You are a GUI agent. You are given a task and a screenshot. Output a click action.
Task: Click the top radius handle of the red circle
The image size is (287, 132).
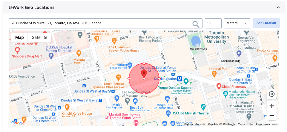click(x=144, y=63)
